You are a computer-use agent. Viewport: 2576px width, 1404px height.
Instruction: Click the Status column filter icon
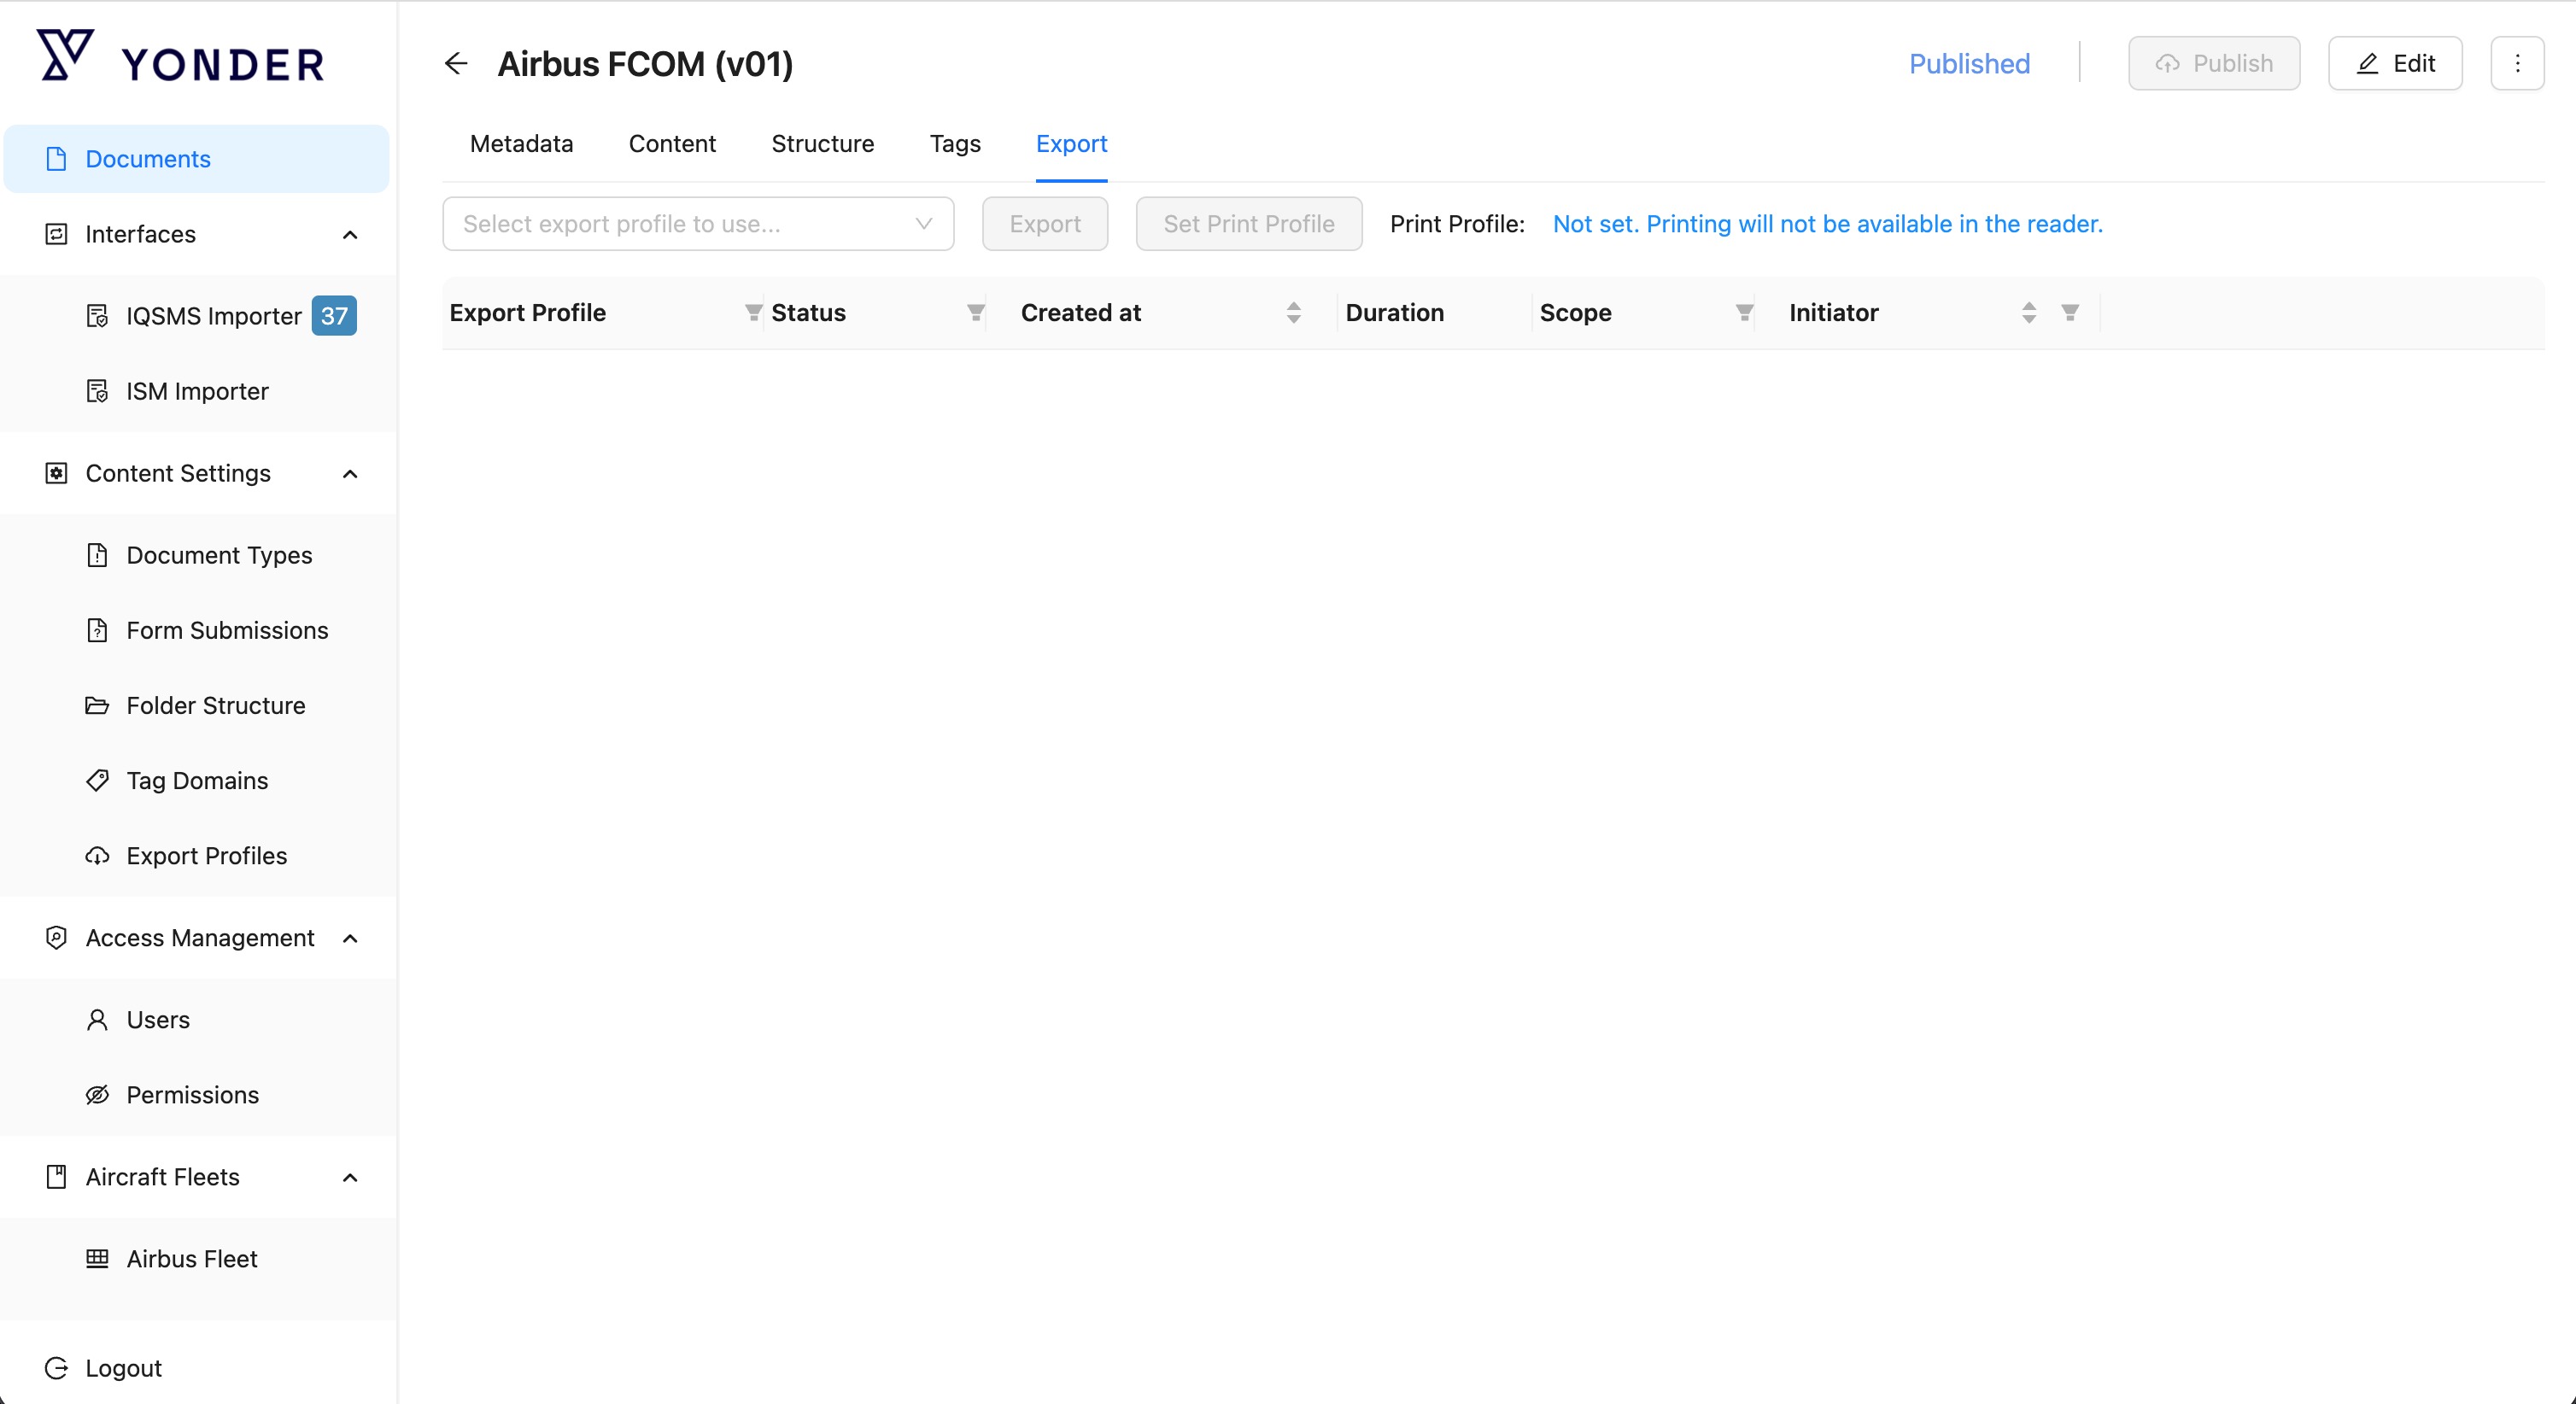point(976,313)
